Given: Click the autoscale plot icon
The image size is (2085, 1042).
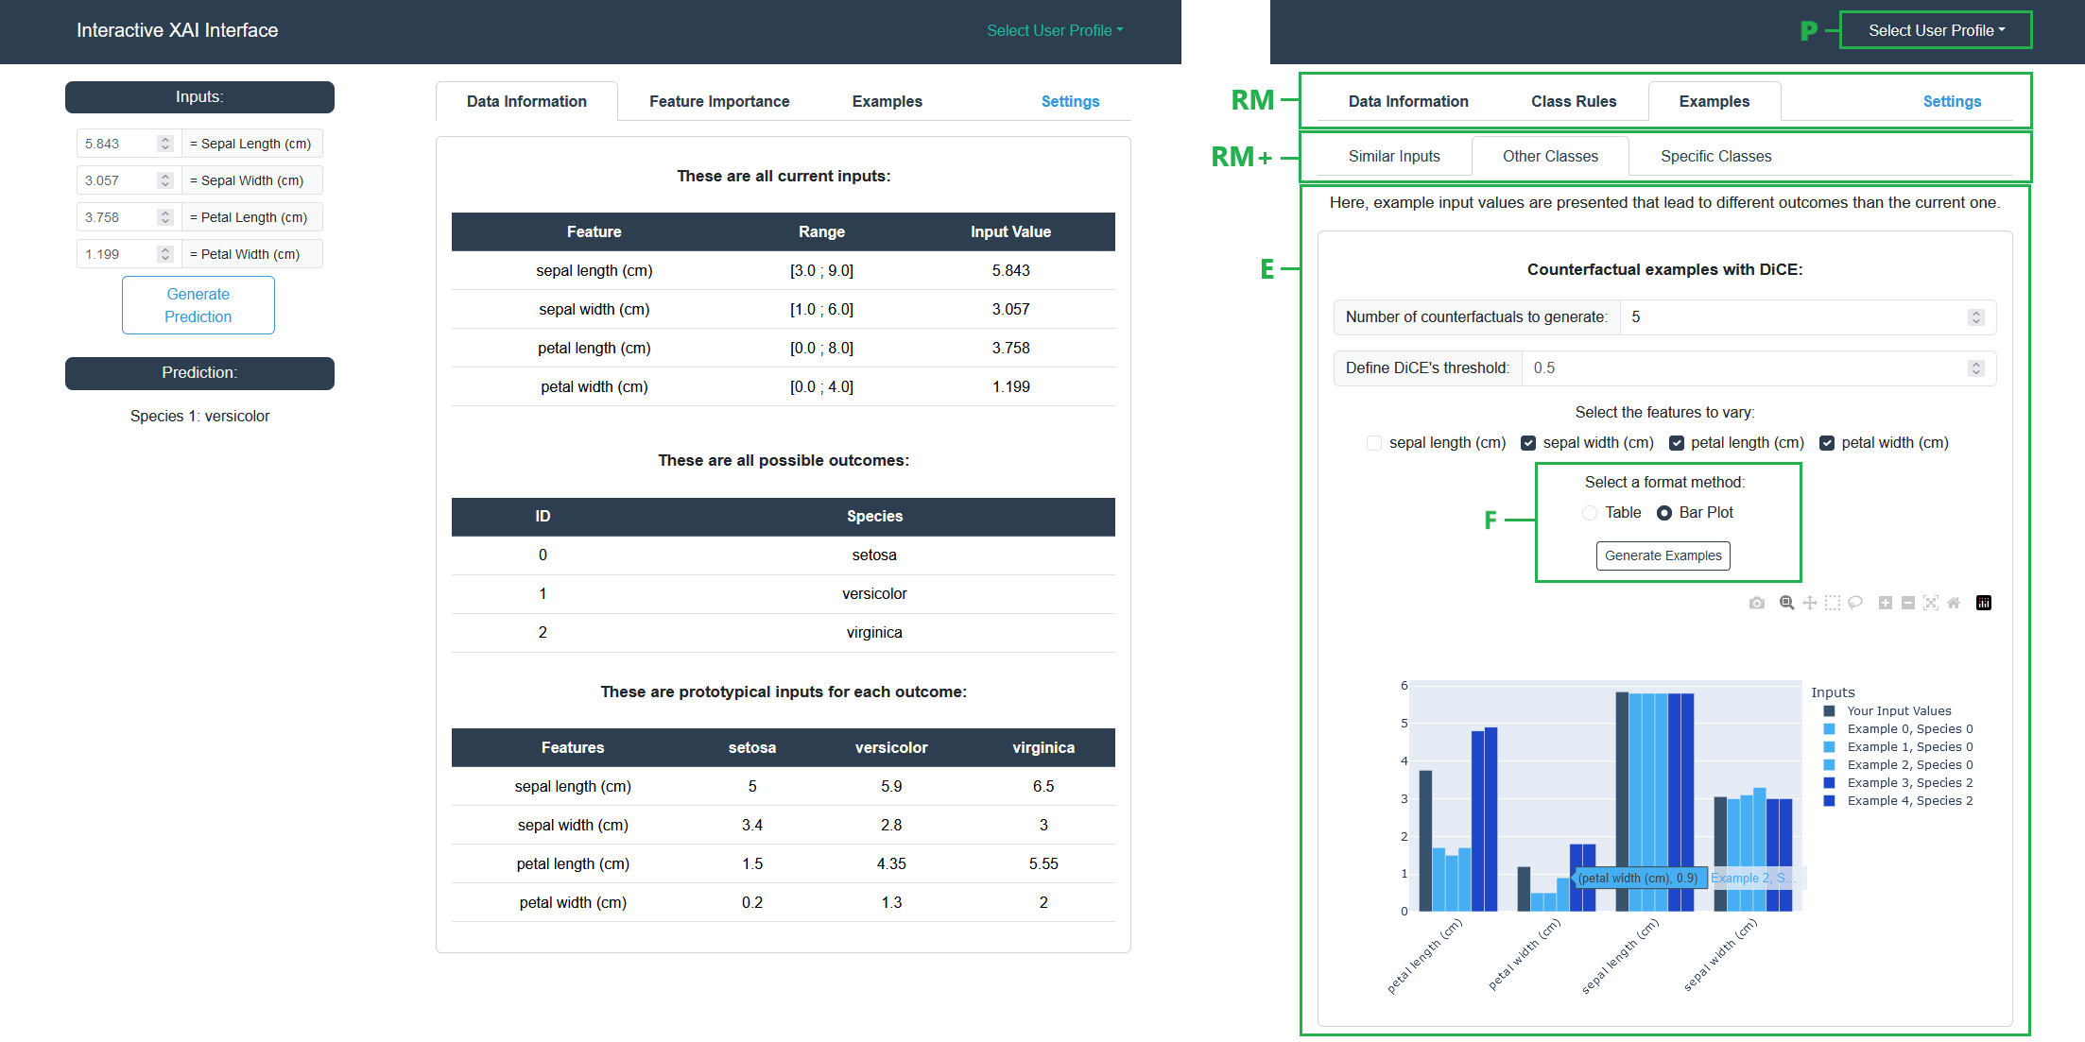Looking at the screenshot, I should click(1930, 603).
